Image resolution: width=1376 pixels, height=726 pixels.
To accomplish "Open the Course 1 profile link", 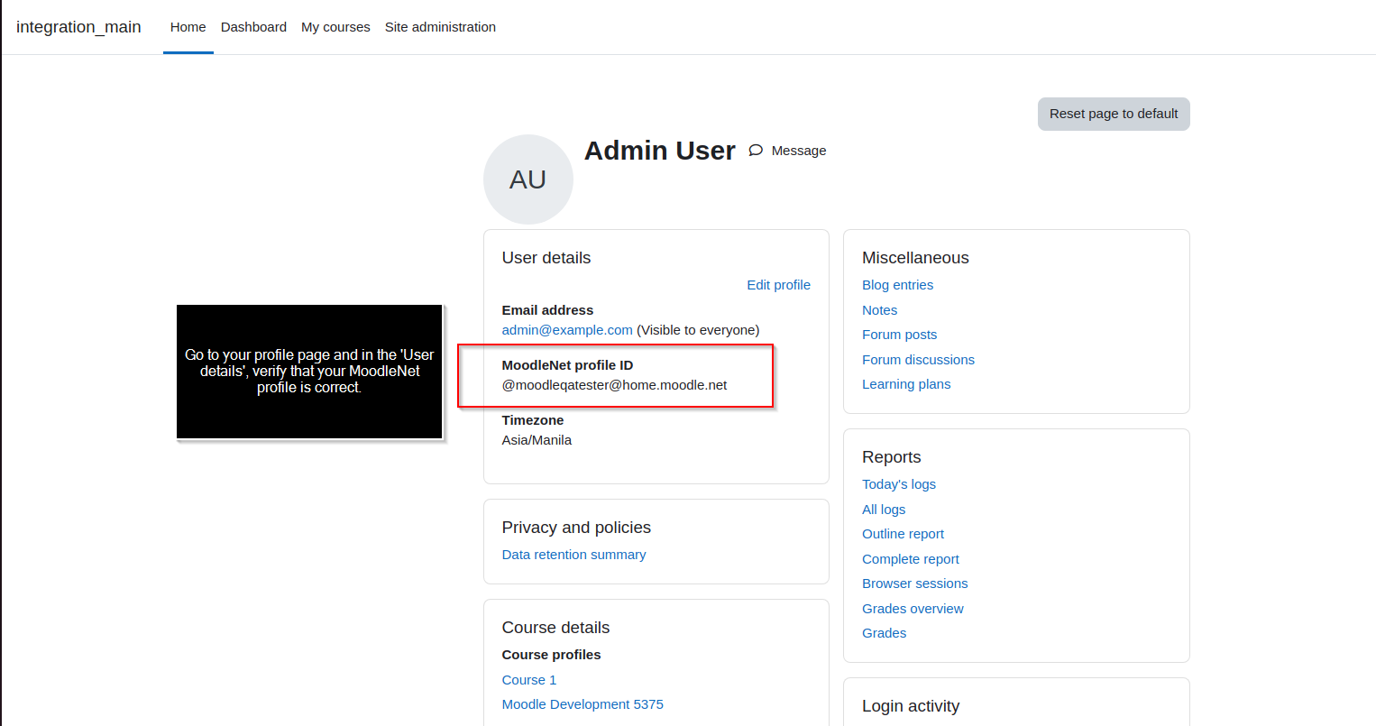I will click(x=529, y=680).
